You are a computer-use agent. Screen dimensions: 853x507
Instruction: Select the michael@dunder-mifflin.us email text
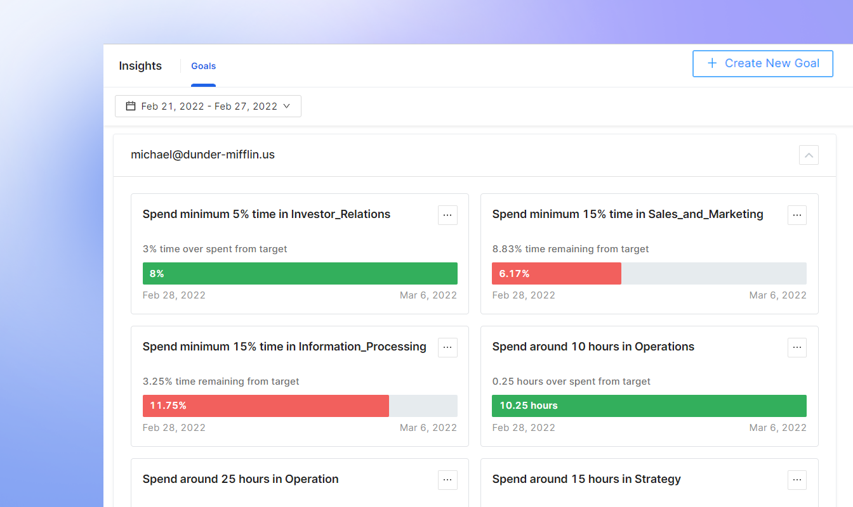click(x=202, y=155)
